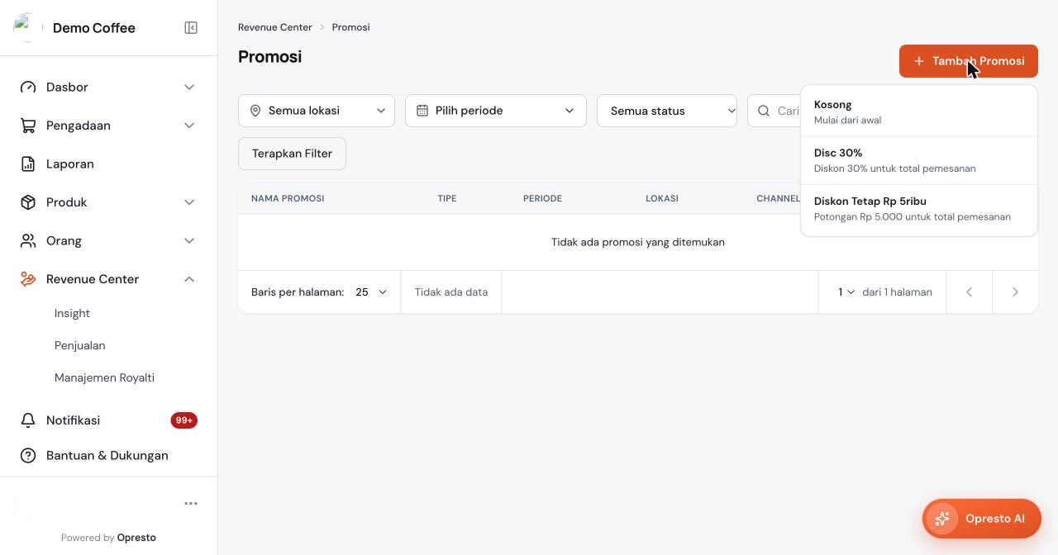The height and width of the screenshot is (555, 1058).
Task: Click the 99+ notification badge
Action: coord(184,420)
